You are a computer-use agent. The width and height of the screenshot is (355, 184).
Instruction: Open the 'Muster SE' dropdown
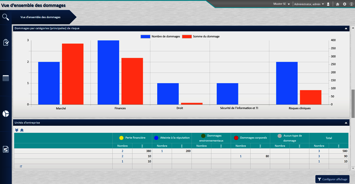pos(282,4)
